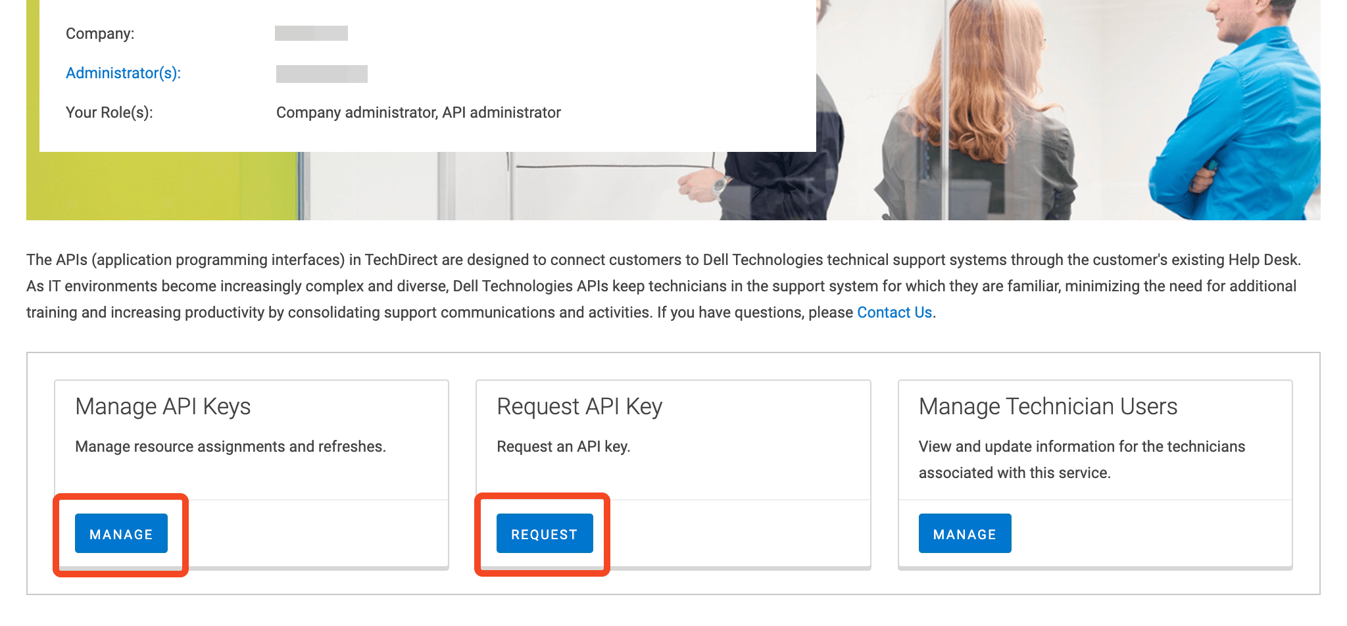Open the Administrator(s) link
Screen dimensions: 1347x626
pyautogui.click(x=123, y=73)
